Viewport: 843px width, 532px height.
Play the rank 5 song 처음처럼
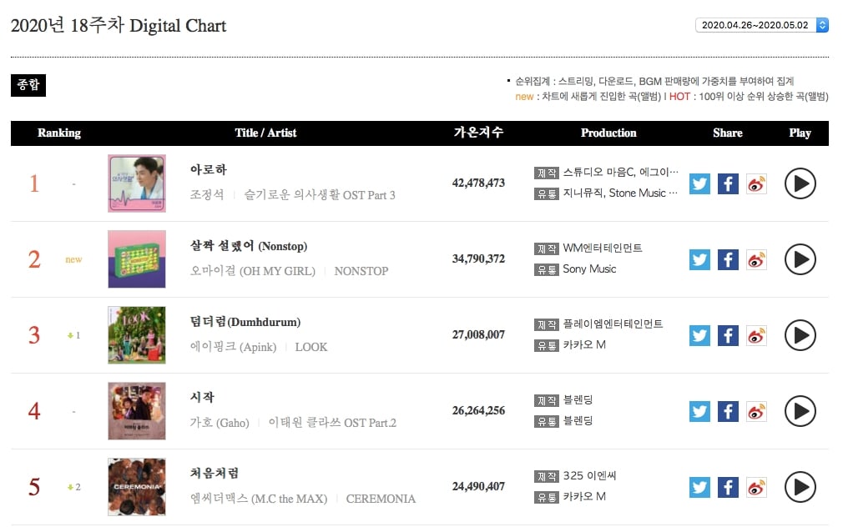point(800,486)
